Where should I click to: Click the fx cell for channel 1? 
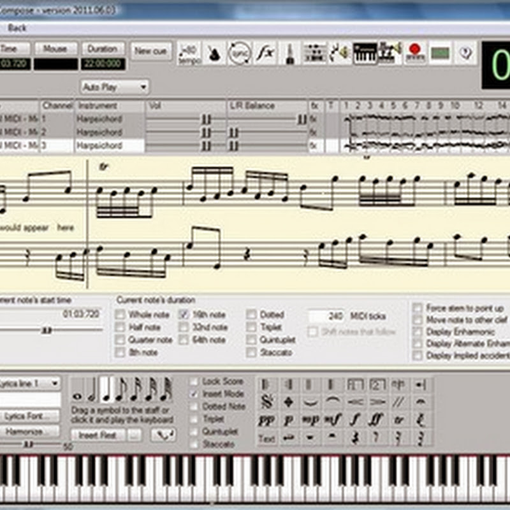click(314, 119)
